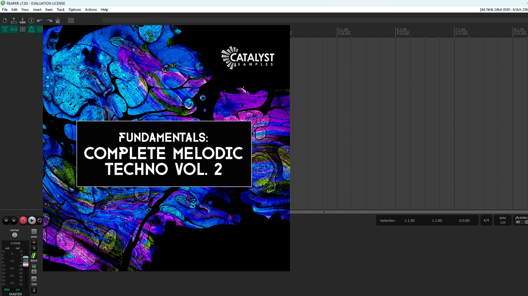Go to project end with the transport button
The width and height of the screenshot is (528, 296).
click(14, 220)
